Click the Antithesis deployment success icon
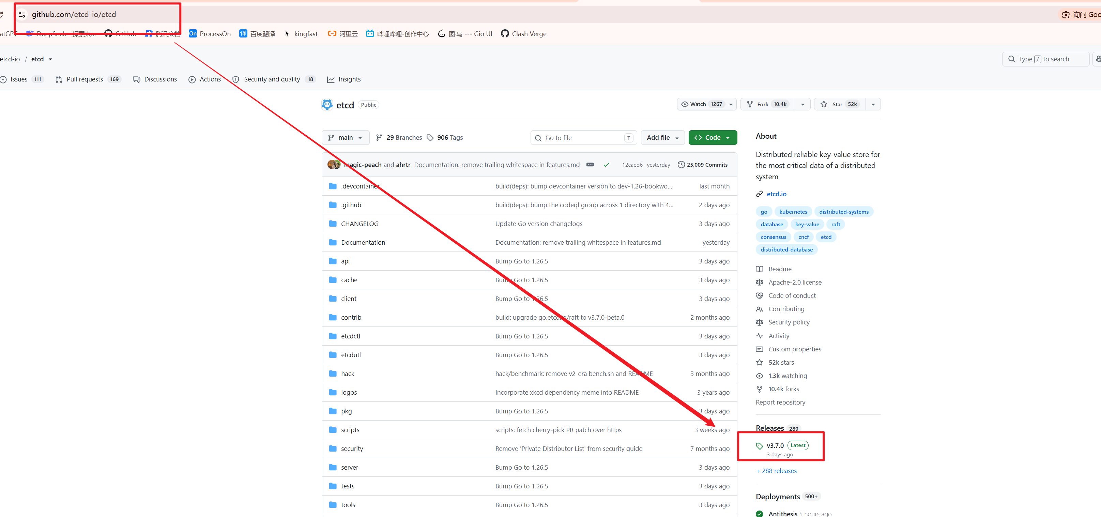 (x=759, y=514)
